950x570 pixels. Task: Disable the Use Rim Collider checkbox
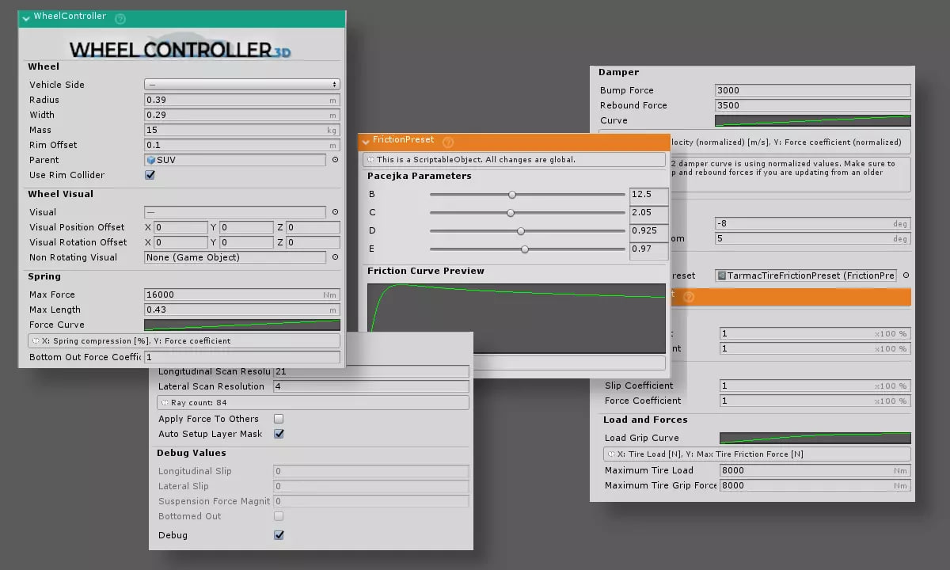pyautogui.click(x=150, y=175)
